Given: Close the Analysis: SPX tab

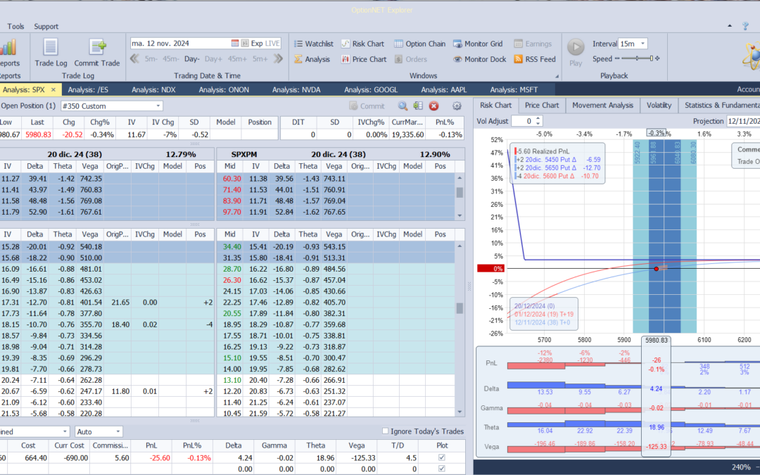Looking at the screenshot, I should [53, 89].
